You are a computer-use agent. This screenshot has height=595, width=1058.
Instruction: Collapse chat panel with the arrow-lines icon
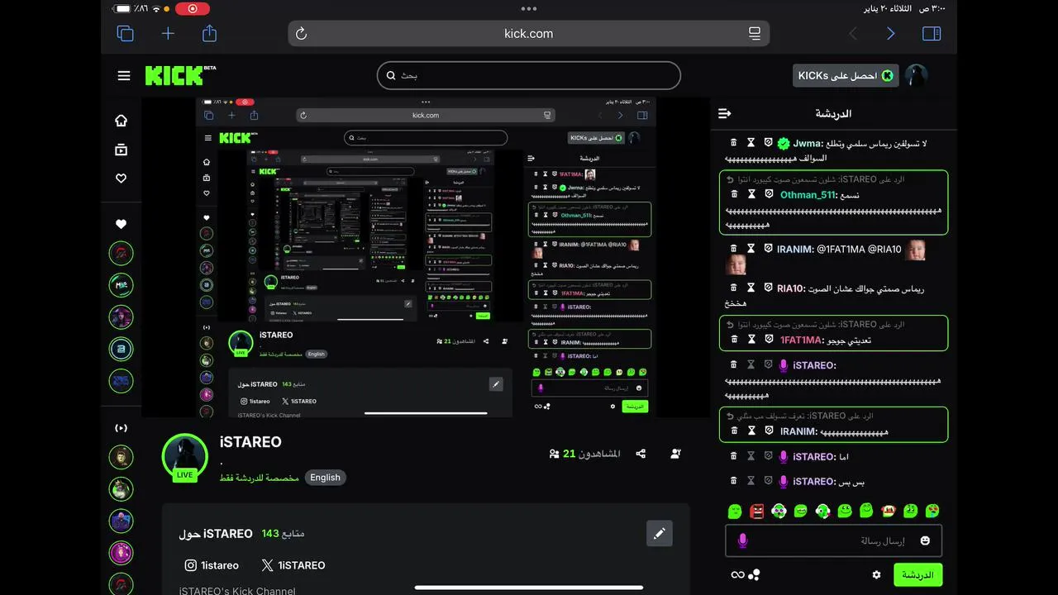click(725, 113)
